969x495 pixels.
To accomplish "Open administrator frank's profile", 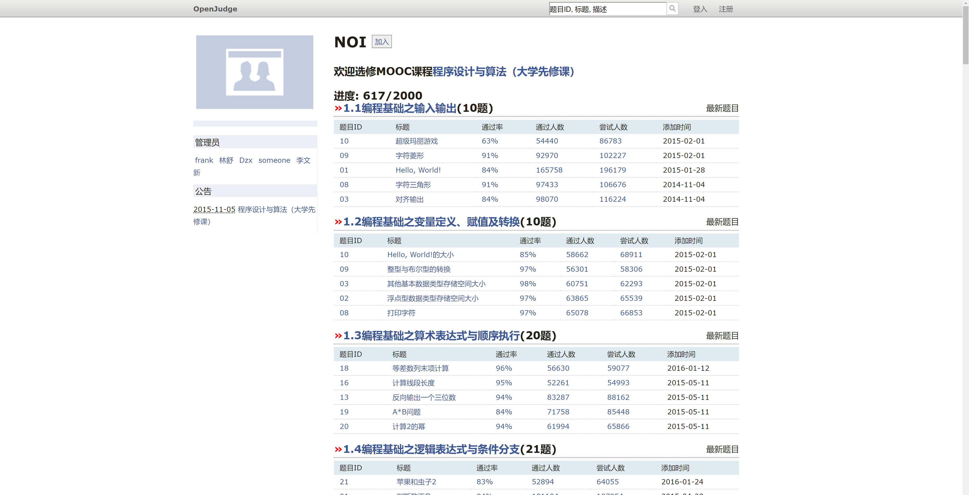I will click(x=204, y=160).
